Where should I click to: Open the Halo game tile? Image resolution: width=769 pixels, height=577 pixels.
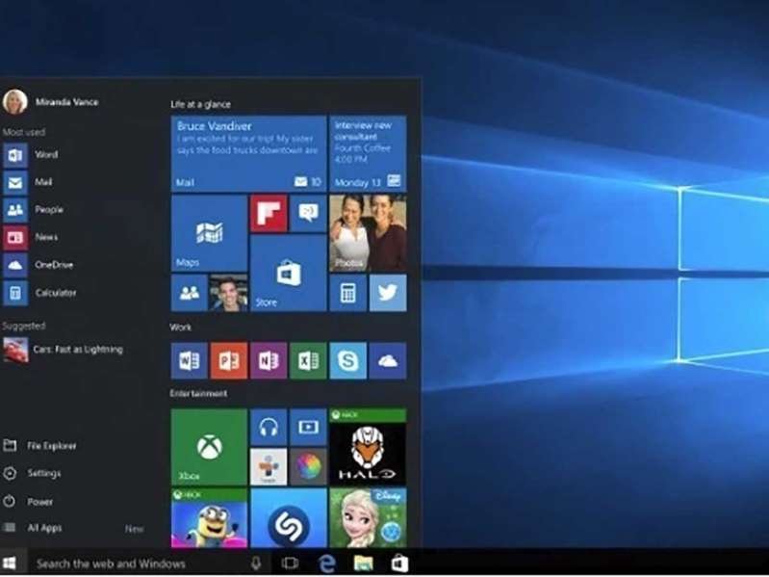[x=368, y=447]
